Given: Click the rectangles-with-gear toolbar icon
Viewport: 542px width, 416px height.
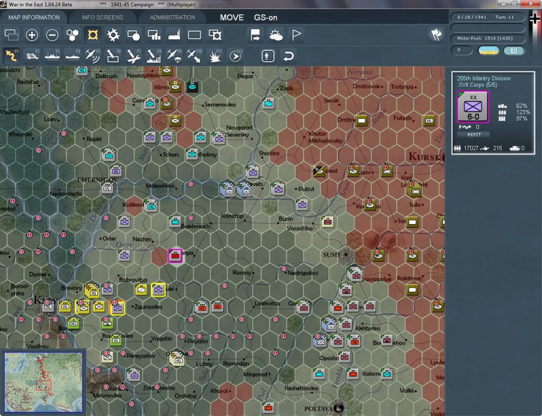Looking at the screenshot, I should pos(215,35).
